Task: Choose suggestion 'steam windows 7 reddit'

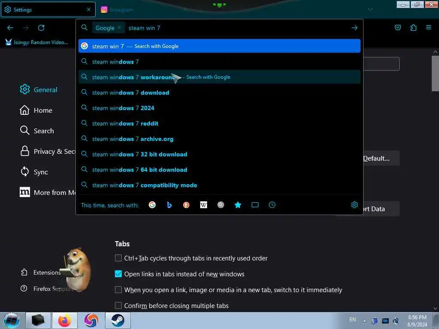Action: (219, 123)
